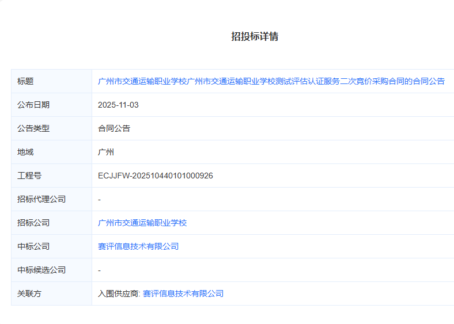Select project number ECJJFW-202510440101000926

tap(156, 176)
